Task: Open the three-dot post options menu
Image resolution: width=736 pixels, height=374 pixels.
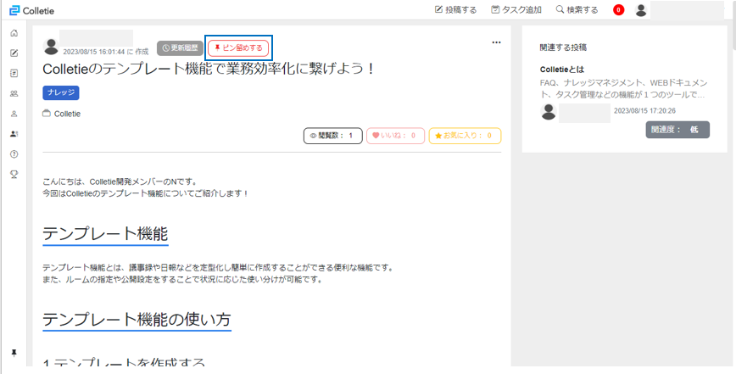Action: 496,42
